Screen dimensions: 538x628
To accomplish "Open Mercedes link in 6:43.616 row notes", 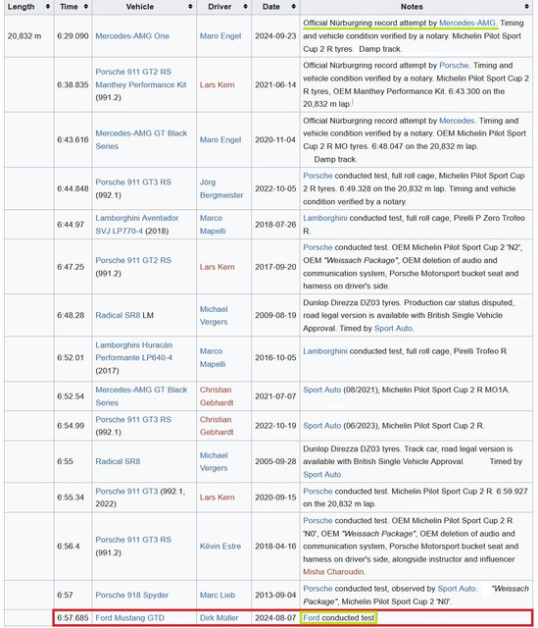I will (457, 121).
